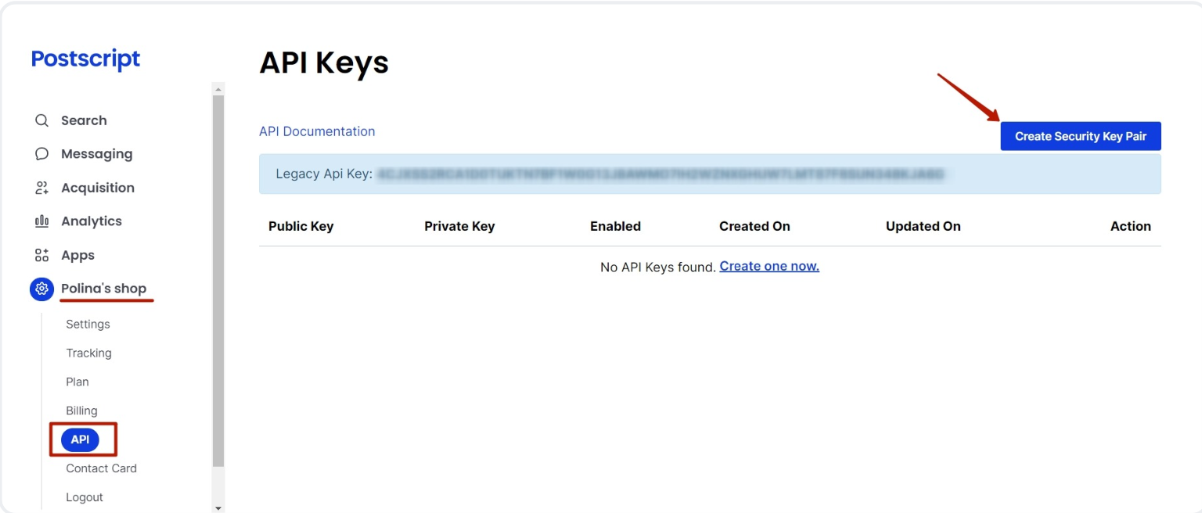Go to Acquisition
The image size is (1202, 513).
coord(98,188)
